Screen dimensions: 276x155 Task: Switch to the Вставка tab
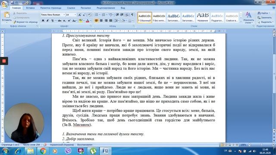(30, 8)
